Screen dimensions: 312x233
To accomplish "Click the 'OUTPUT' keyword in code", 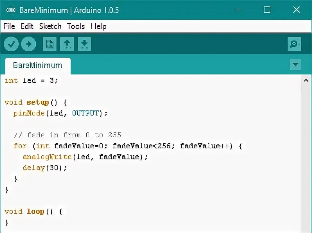I will coord(85,113).
